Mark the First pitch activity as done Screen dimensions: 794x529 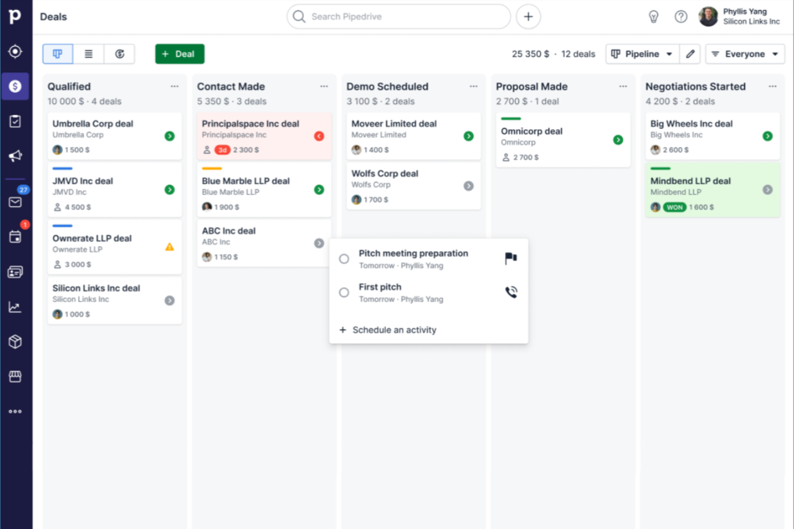(344, 292)
